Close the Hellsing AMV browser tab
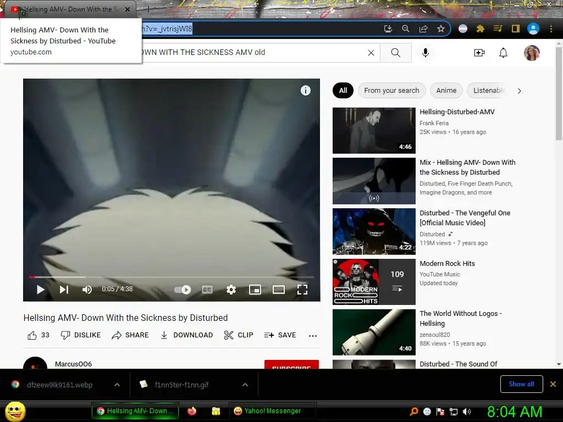The image size is (563, 422). pos(128,9)
